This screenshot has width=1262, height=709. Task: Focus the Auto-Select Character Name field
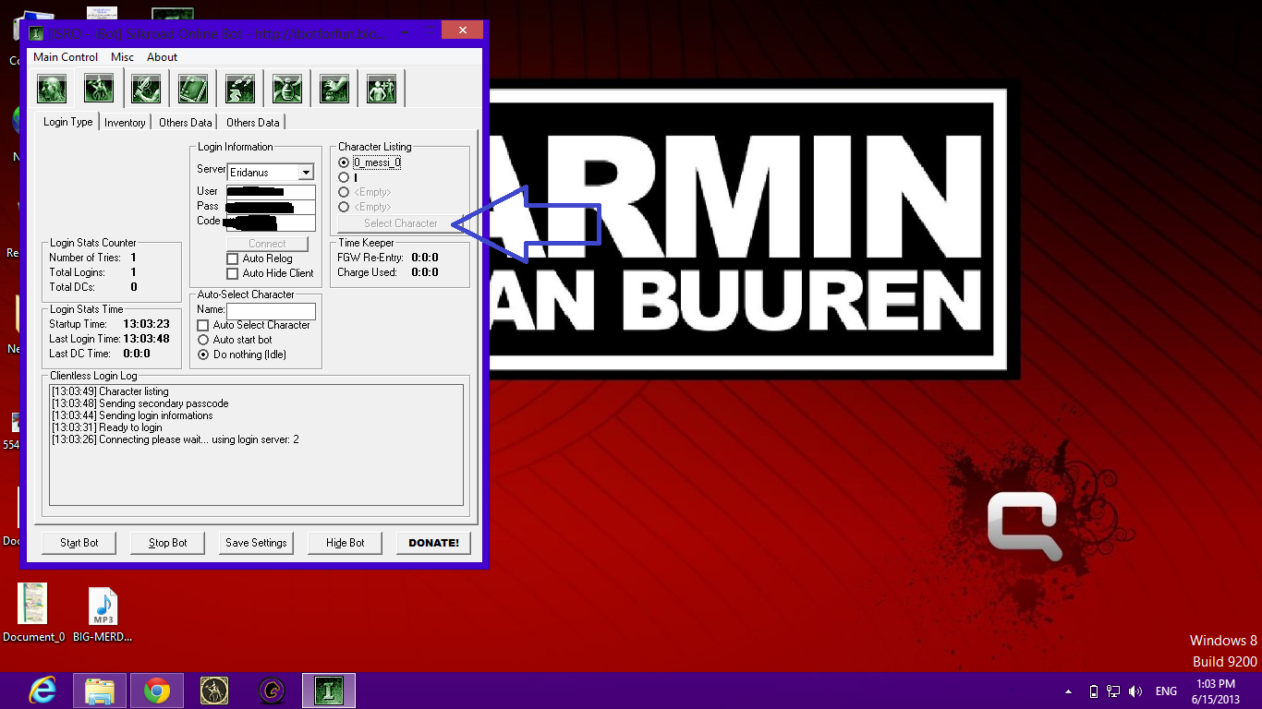(x=271, y=311)
